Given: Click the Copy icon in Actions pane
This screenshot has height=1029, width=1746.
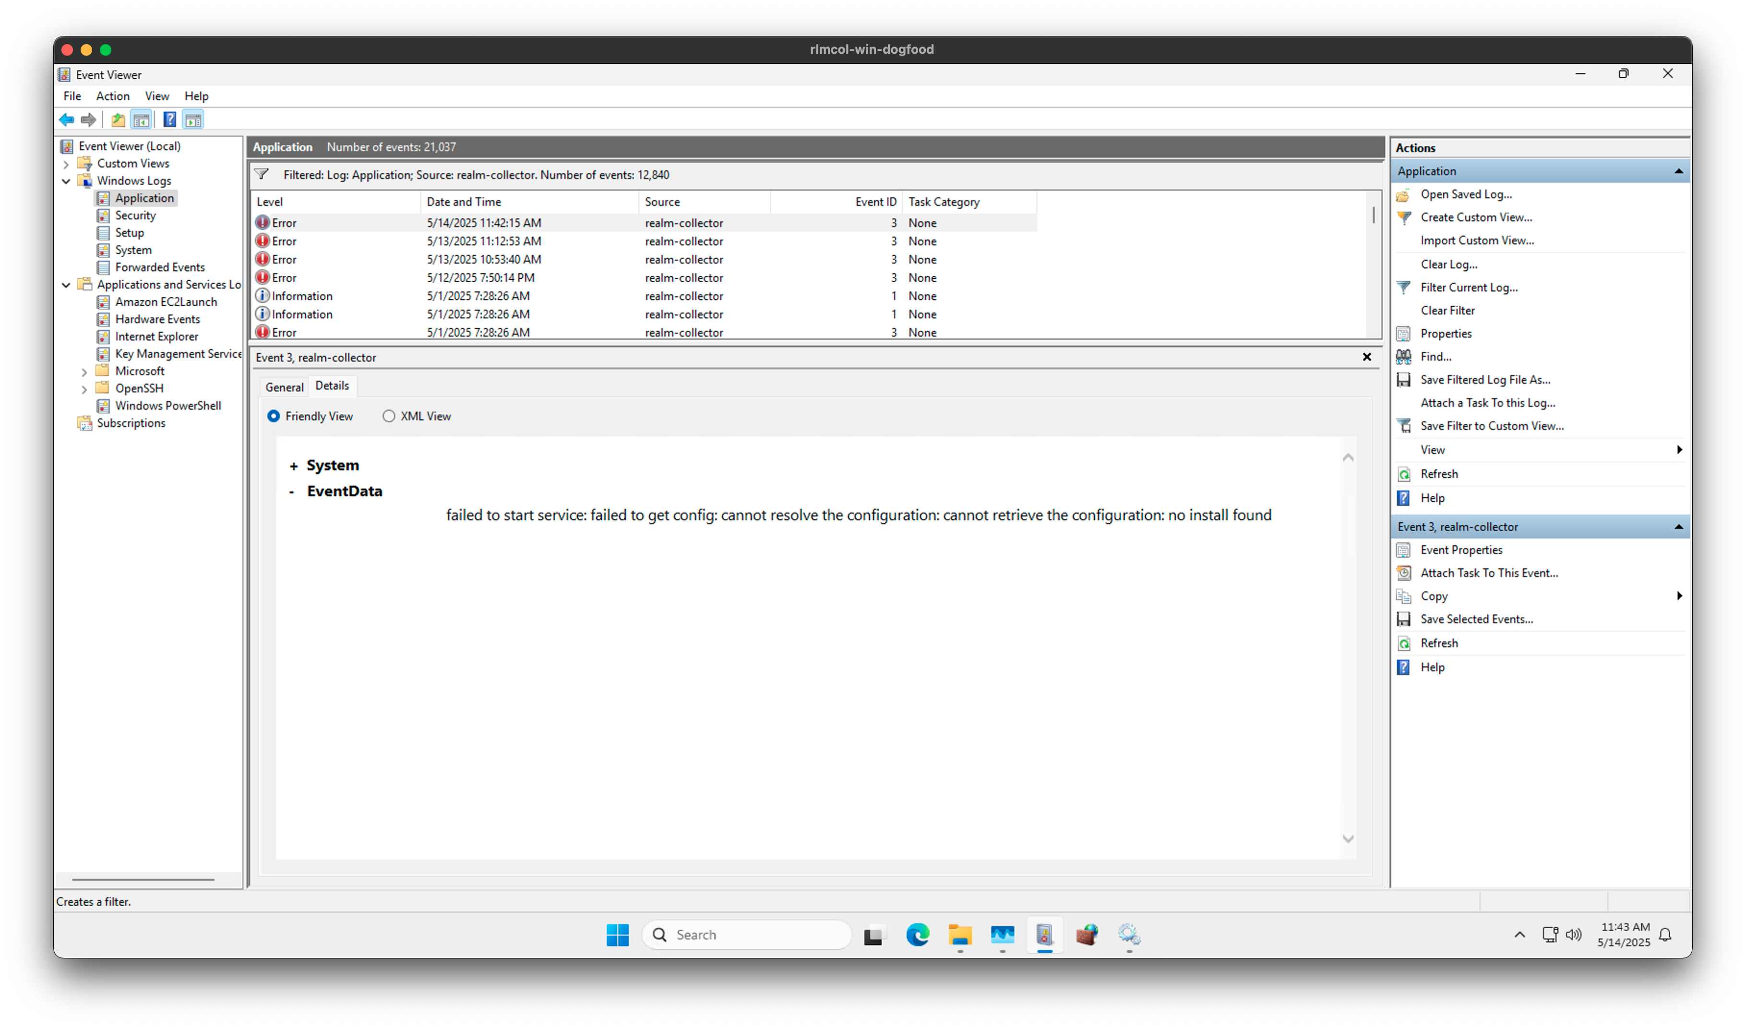Looking at the screenshot, I should [1403, 596].
